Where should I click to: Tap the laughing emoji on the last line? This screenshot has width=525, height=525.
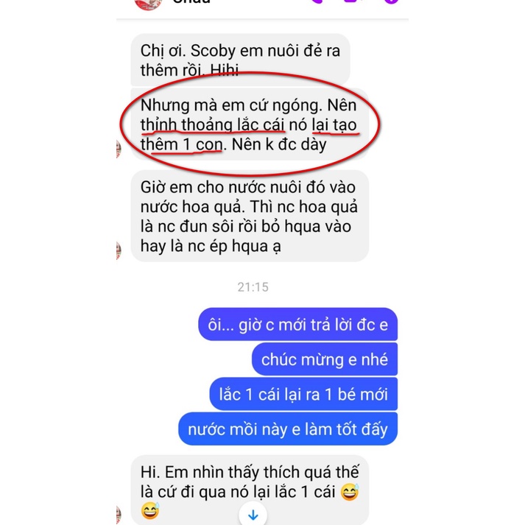coord(150,511)
